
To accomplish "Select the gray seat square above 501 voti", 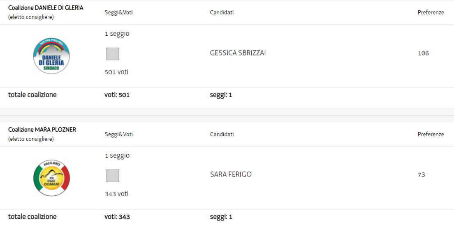I will (x=113, y=54).
